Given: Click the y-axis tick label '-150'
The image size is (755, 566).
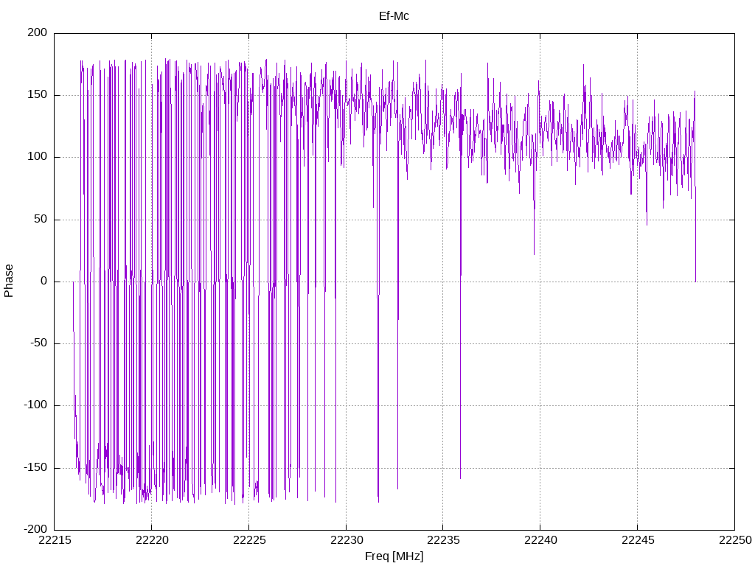Looking at the screenshot, I should tap(35, 467).
